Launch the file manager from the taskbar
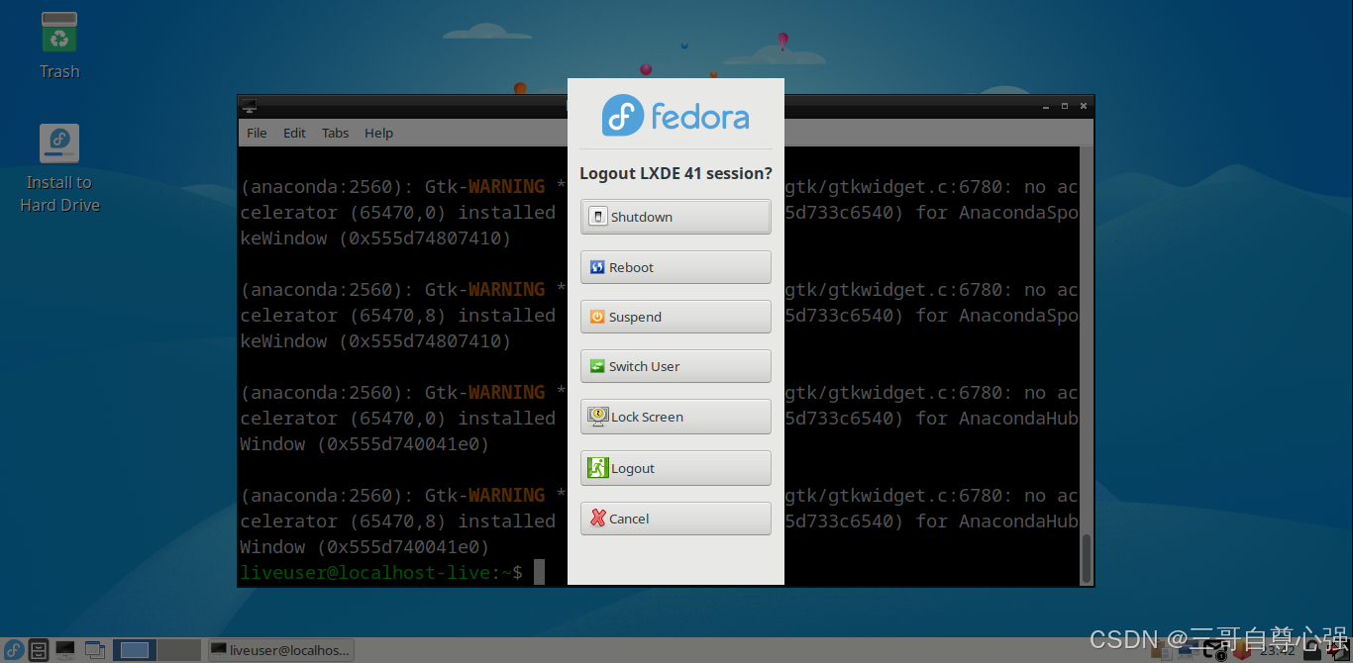The width and height of the screenshot is (1353, 663). pyautogui.click(x=39, y=650)
